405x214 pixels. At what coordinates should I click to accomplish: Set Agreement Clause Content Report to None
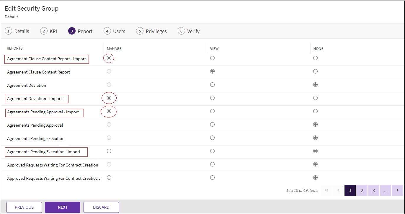coord(315,71)
